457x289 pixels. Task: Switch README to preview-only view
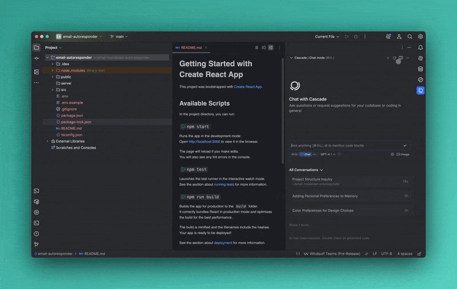tap(271, 47)
